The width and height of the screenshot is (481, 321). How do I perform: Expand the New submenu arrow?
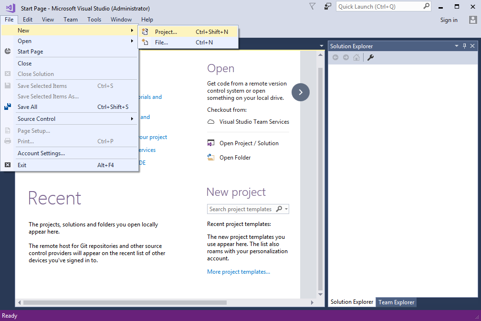click(x=132, y=31)
